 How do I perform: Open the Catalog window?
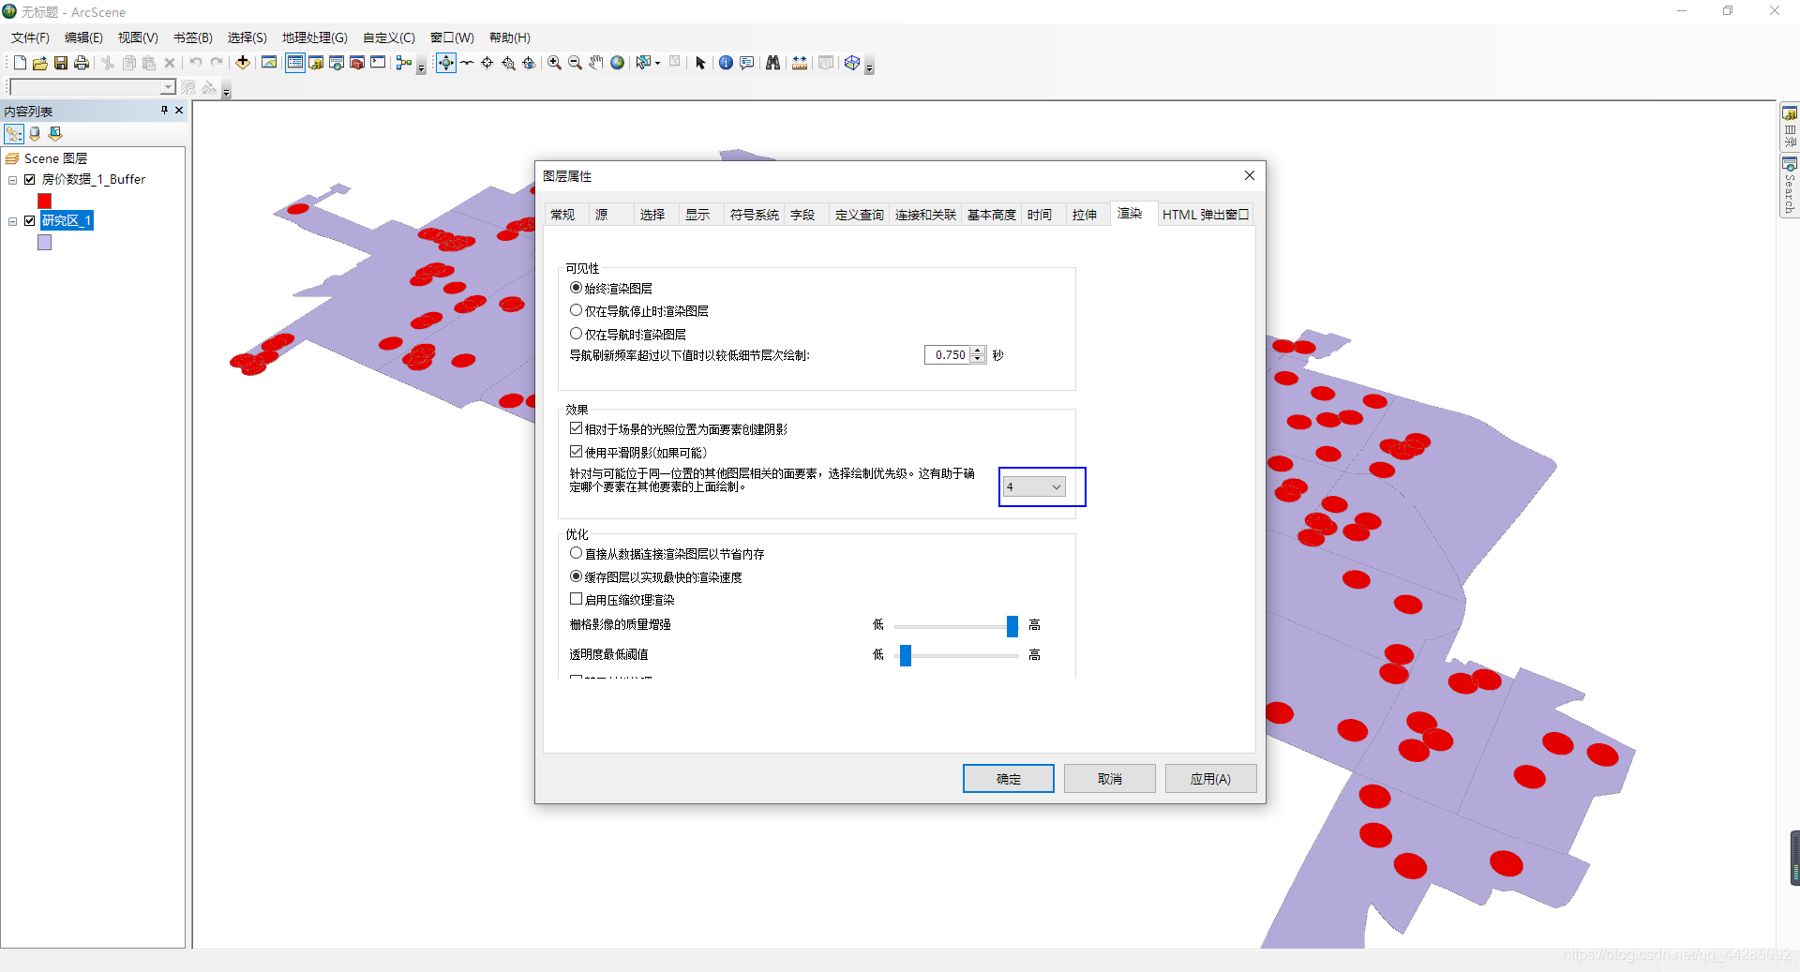(316, 63)
